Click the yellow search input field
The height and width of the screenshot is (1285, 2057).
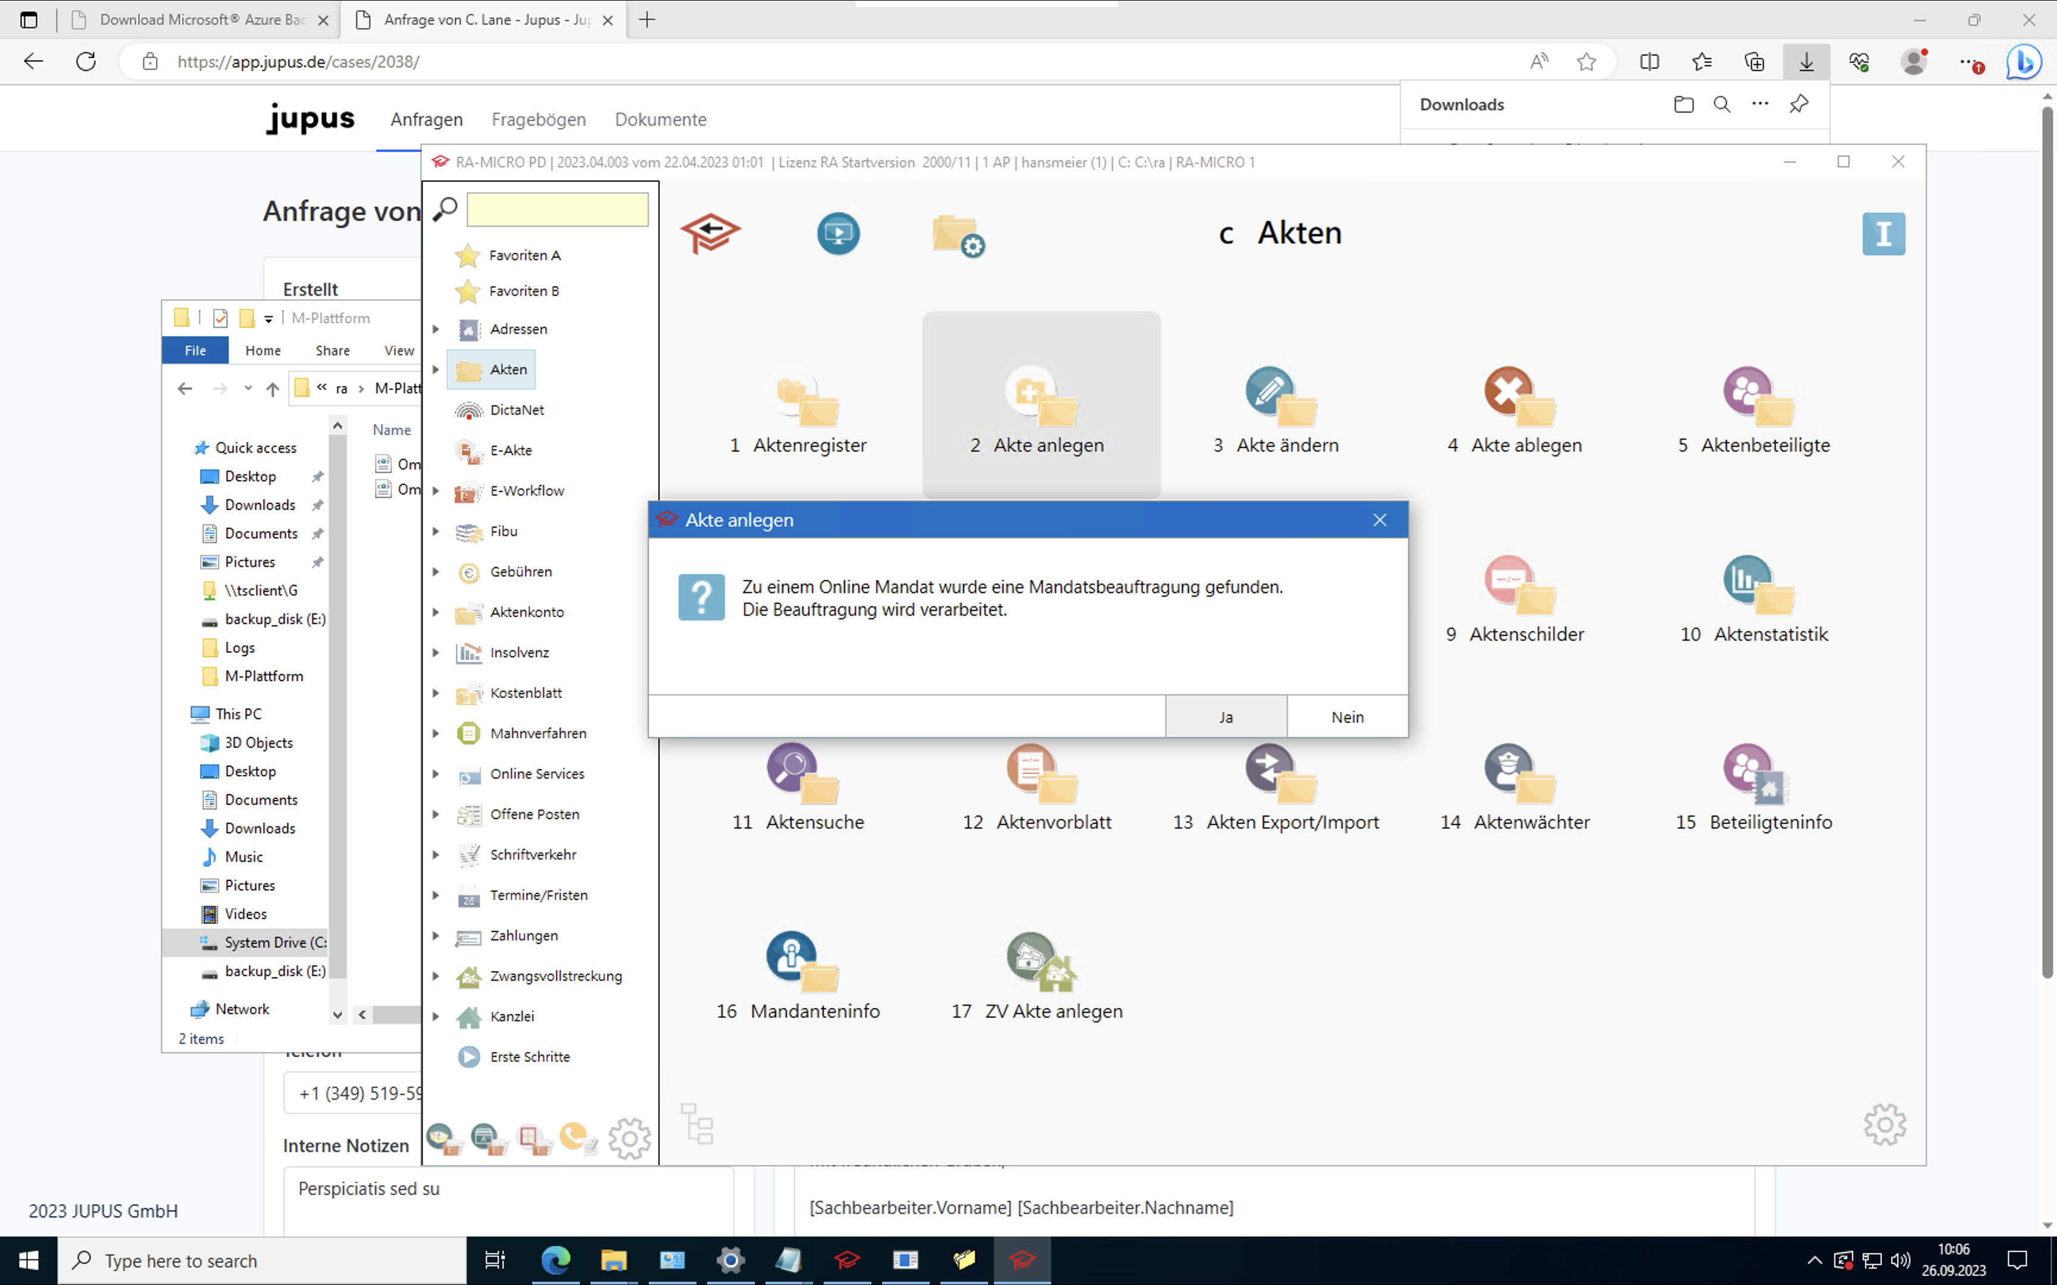click(558, 209)
